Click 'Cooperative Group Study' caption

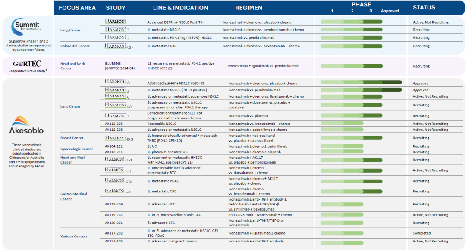click(x=28, y=71)
